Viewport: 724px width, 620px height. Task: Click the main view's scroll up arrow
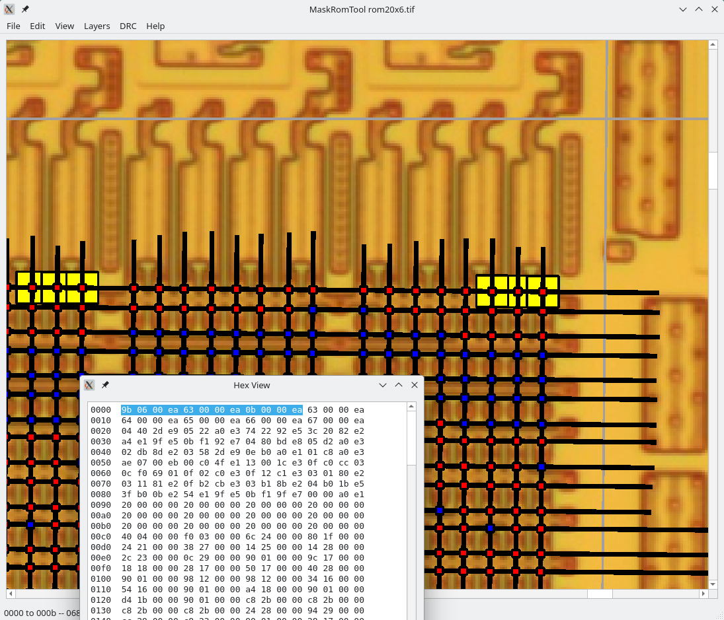coord(713,45)
